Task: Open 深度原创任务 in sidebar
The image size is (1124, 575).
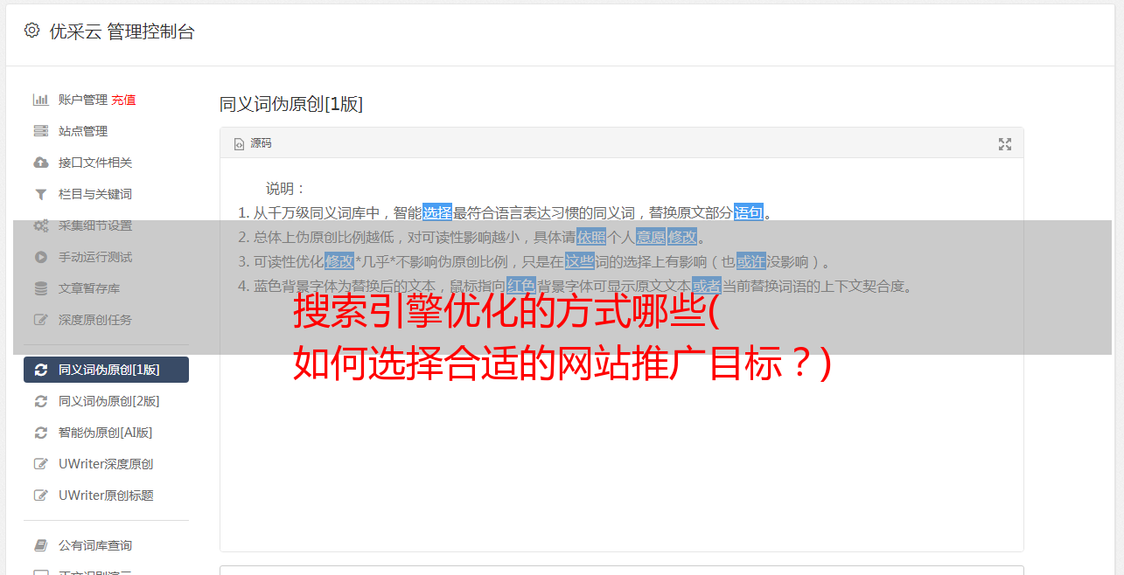Action: (106, 320)
